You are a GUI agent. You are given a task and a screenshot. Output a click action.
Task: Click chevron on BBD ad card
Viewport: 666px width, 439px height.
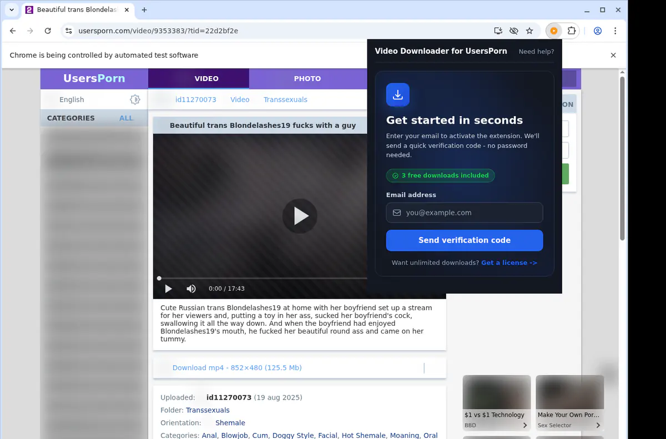click(x=525, y=426)
